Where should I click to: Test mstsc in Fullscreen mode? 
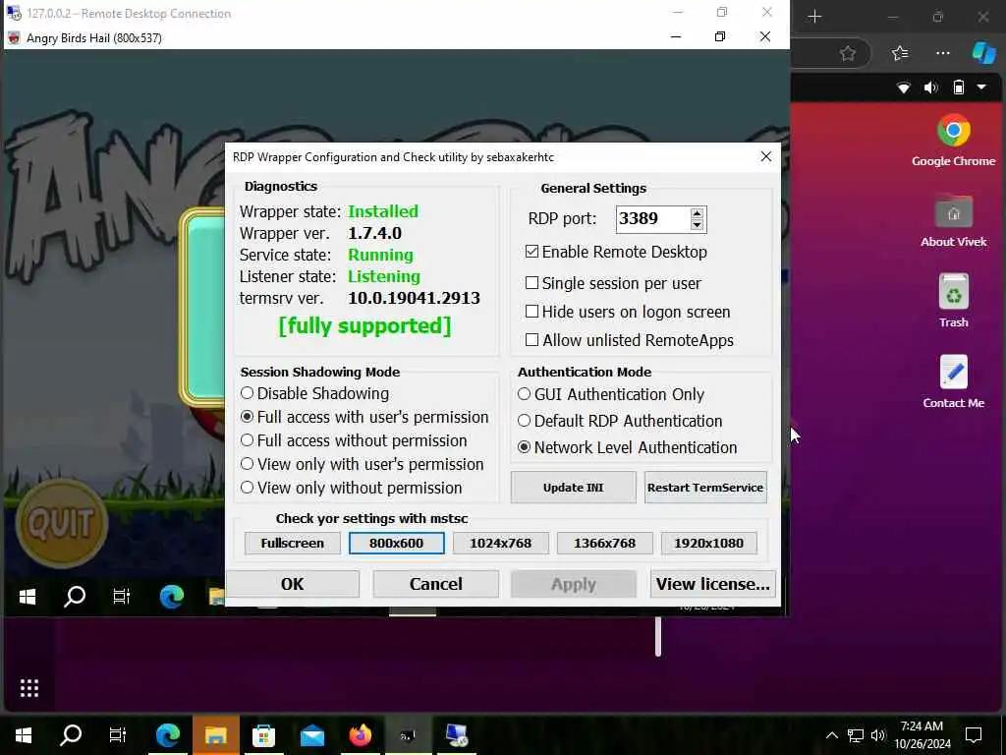click(293, 543)
